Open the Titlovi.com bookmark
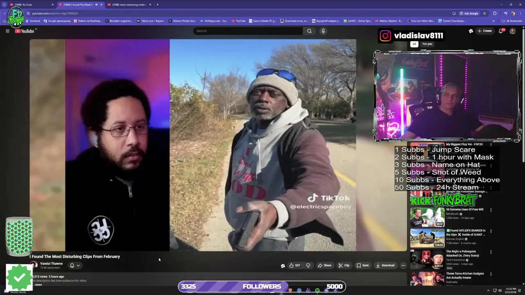525x295 pixels. (x=151, y=21)
